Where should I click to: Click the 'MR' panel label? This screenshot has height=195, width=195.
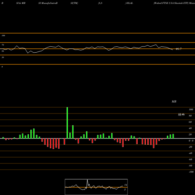point(174,101)
